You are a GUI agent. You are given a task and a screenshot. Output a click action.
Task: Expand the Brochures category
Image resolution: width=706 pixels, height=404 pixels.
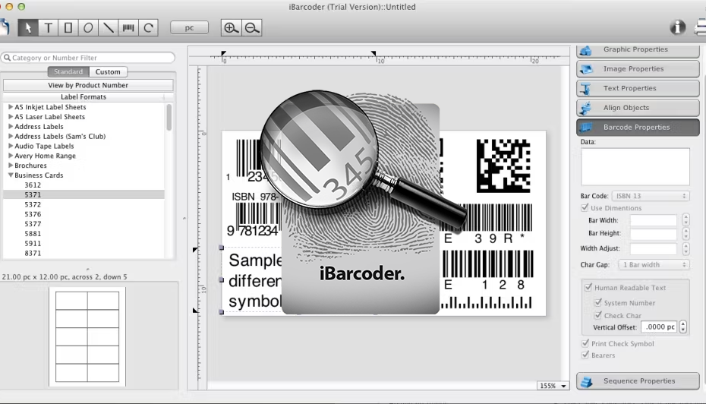[x=11, y=166]
